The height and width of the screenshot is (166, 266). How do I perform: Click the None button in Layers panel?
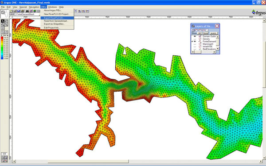(x=205, y=33)
